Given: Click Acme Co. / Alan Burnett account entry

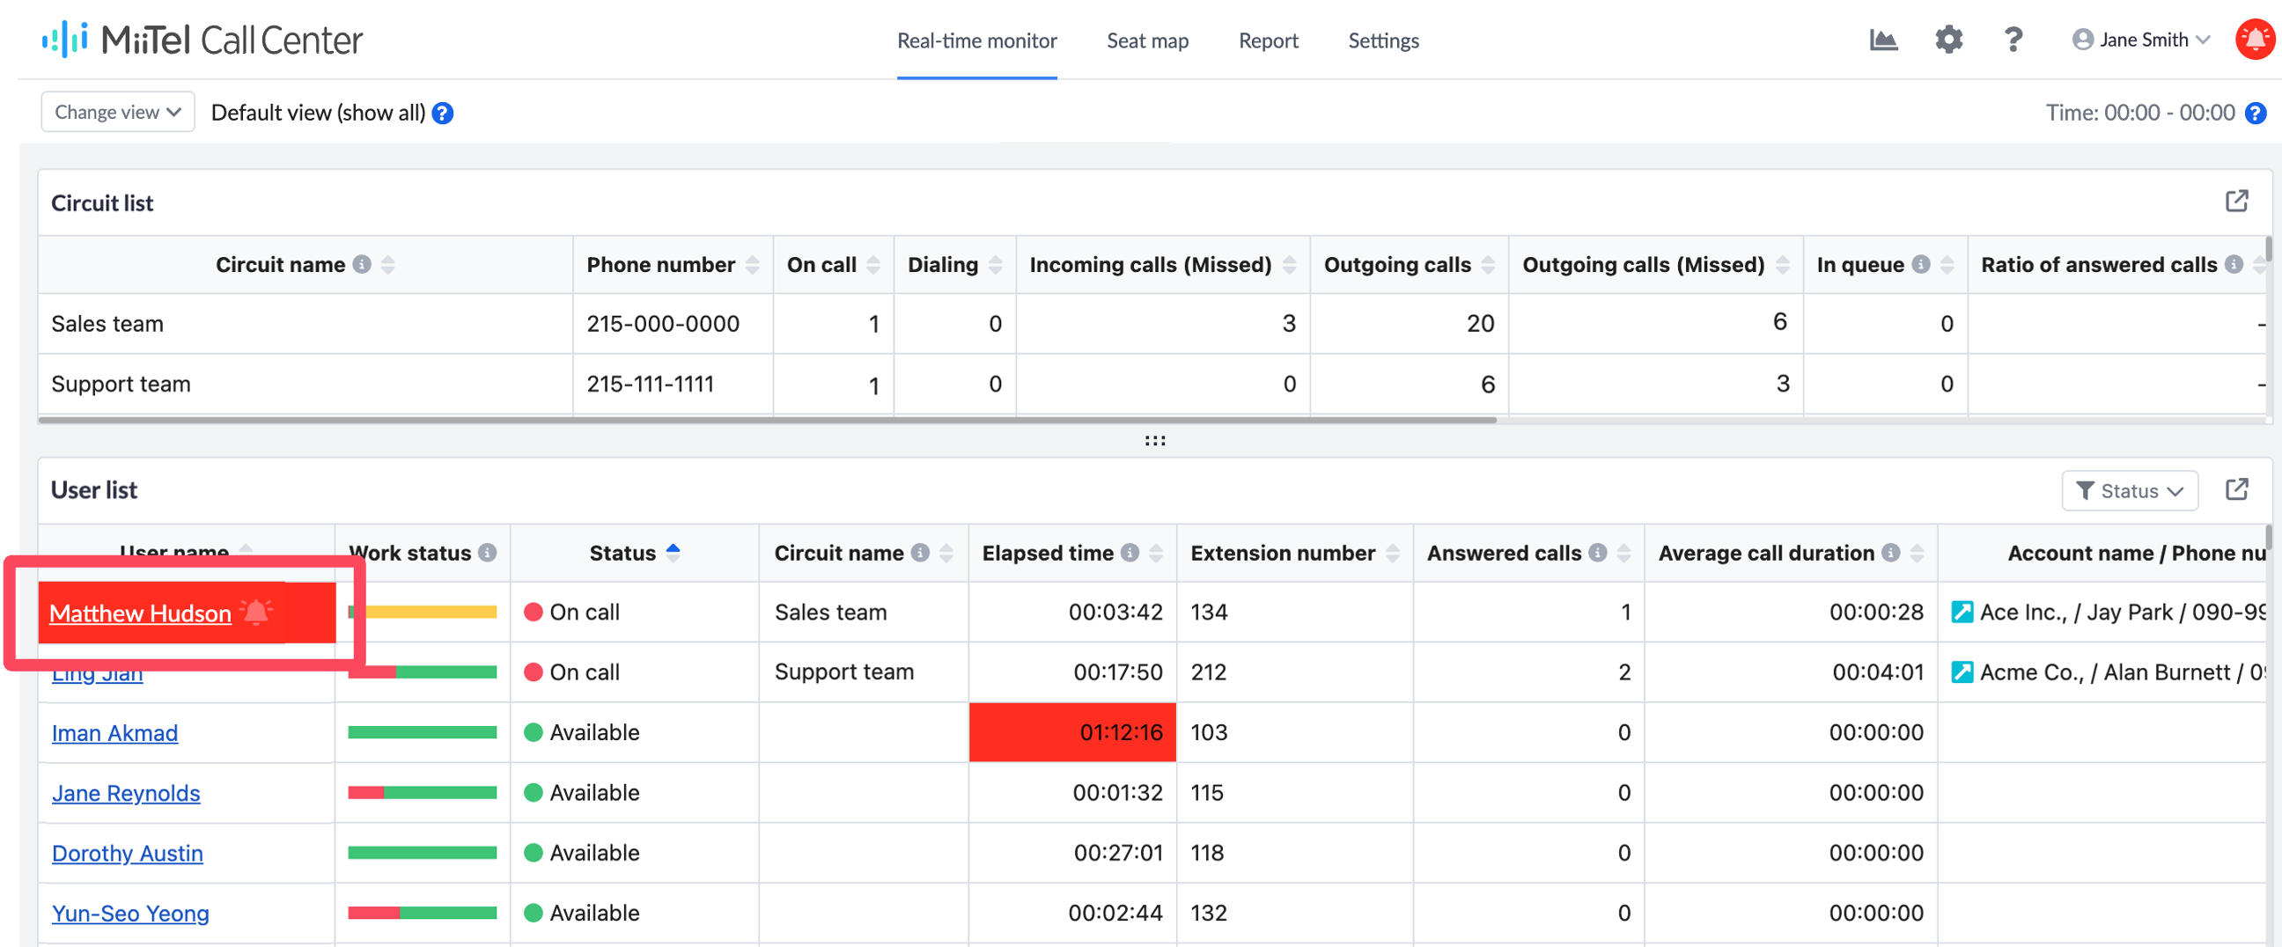Looking at the screenshot, I should (2123, 672).
